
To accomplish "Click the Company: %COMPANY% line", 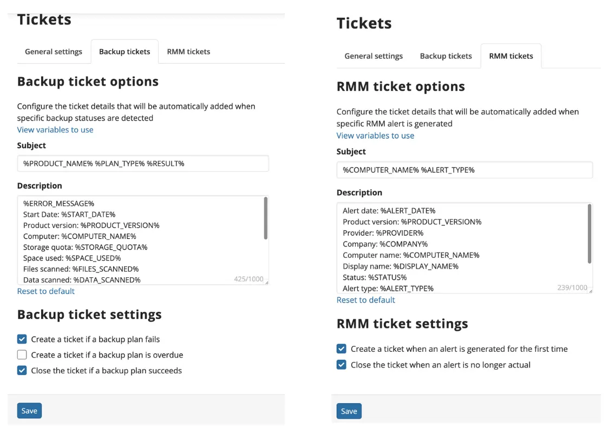I will [x=385, y=244].
